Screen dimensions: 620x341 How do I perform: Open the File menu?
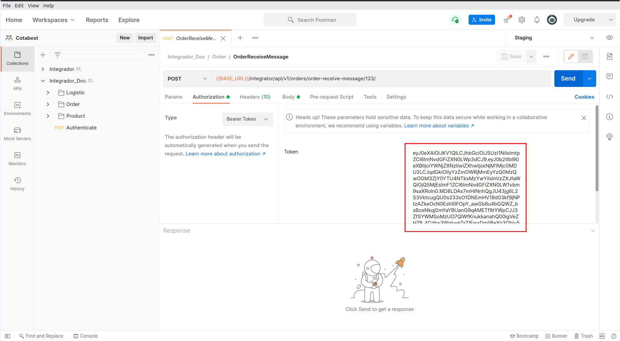pos(7,5)
